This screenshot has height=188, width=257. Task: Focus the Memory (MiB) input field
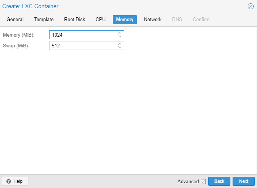[x=82, y=35]
